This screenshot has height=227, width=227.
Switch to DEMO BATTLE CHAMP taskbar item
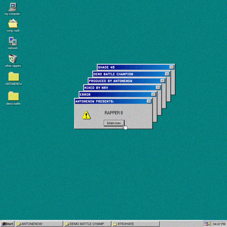(x=88, y=224)
